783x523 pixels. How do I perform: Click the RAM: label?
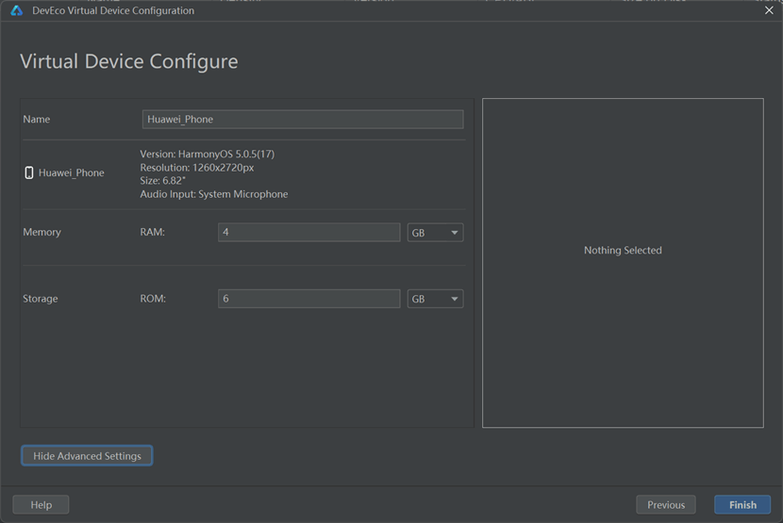(x=152, y=232)
